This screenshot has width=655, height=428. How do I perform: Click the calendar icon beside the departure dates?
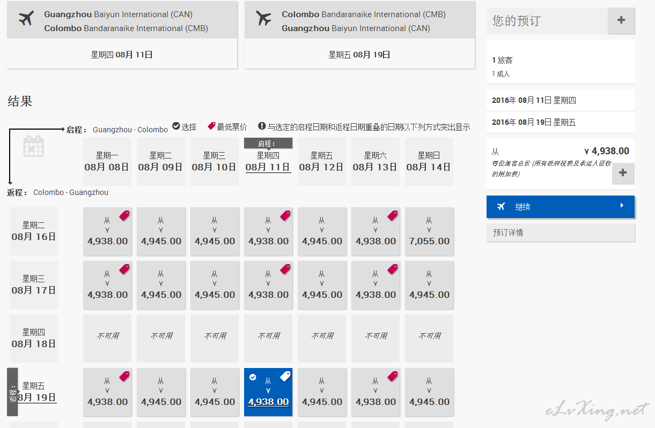click(34, 146)
